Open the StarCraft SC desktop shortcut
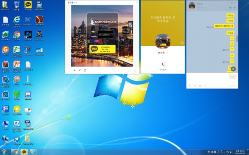The height and width of the screenshot is (155, 249). coord(28,20)
